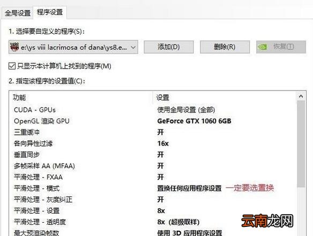
Task: Click the 设置 column header
Action: click(162, 97)
